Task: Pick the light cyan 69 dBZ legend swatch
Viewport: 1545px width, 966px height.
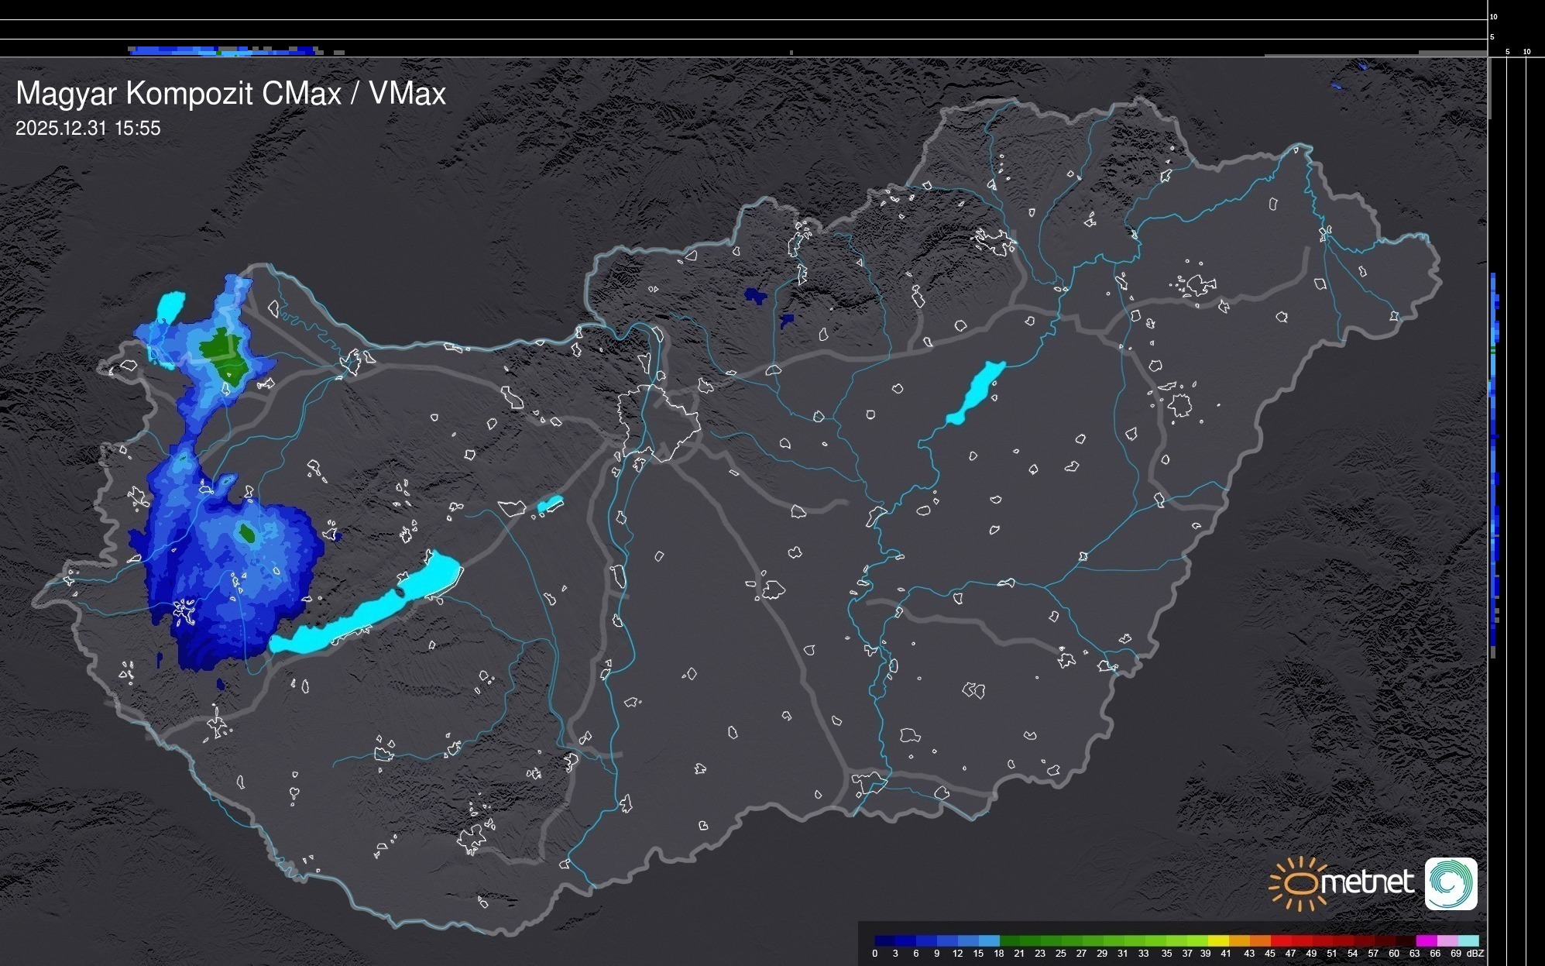Action: click(x=1467, y=940)
